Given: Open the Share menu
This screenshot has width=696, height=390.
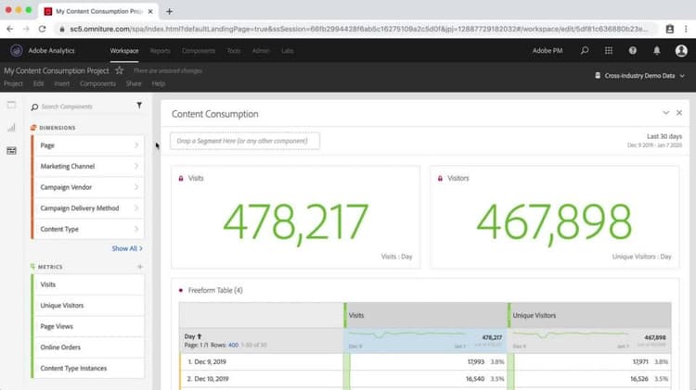Looking at the screenshot, I should [x=133, y=83].
